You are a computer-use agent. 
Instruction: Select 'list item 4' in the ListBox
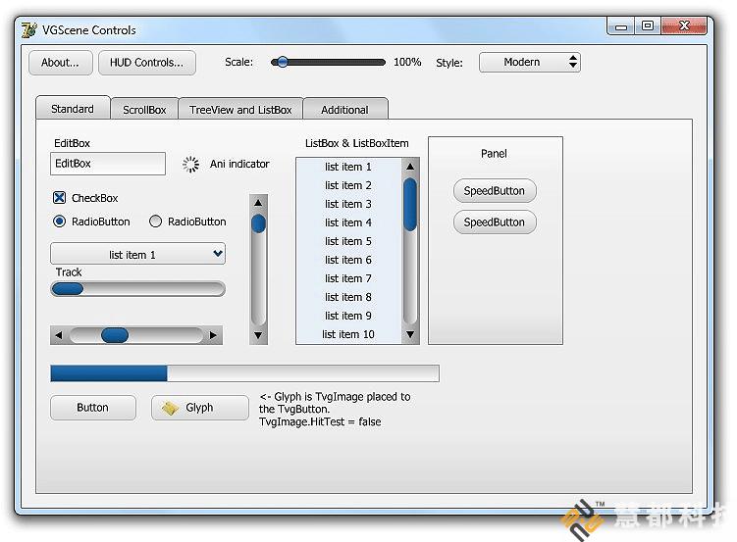(x=348, y=222)
